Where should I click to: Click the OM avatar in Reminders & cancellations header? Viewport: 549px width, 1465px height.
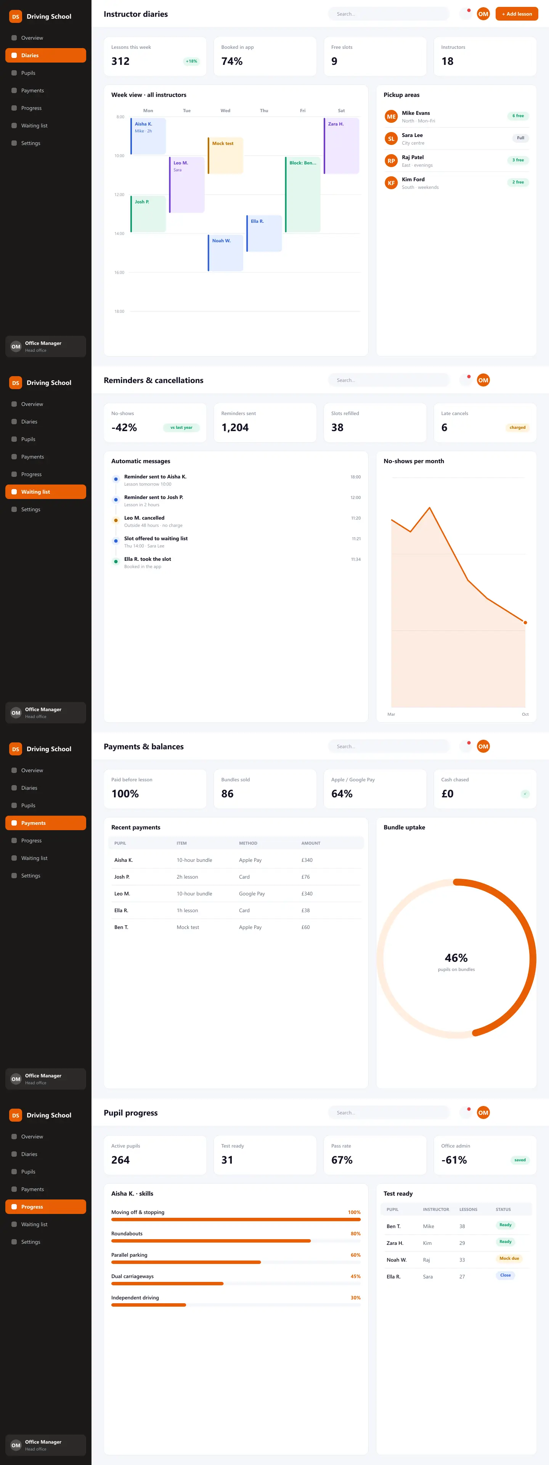pos(483,380)
